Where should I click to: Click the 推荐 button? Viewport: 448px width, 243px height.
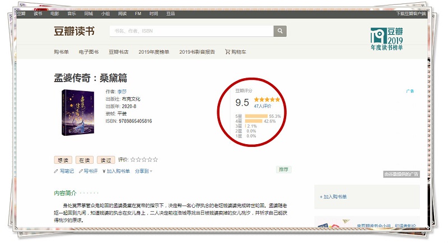tap(283, 169)
